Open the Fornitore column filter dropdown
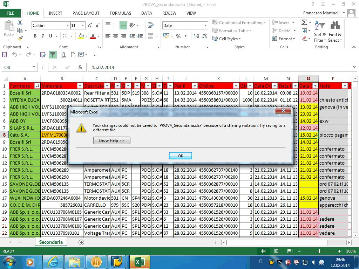359x269 pixels. click(37, 86)
